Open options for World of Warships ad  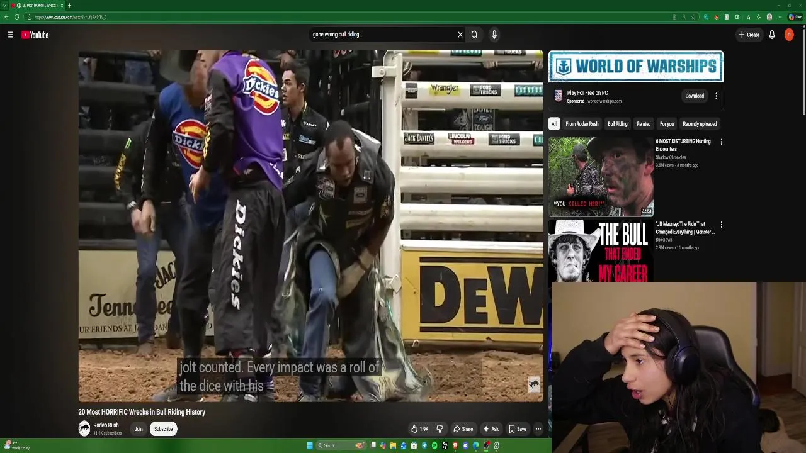click(716, 96)
